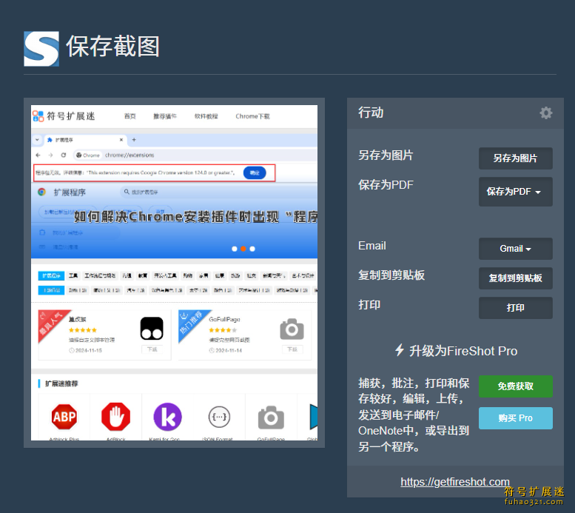This screenshot has height=513, width=575.
Task: Click the 另存为图片 label text
Action: (x=386, y=155)
